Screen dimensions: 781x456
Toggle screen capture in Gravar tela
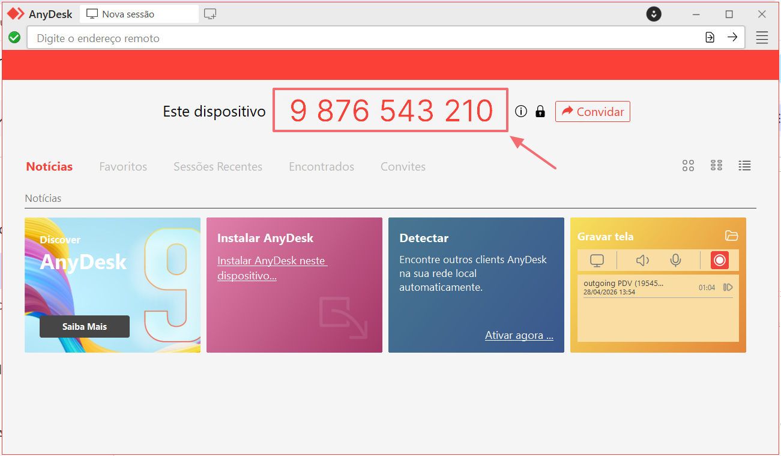point(597,260)
